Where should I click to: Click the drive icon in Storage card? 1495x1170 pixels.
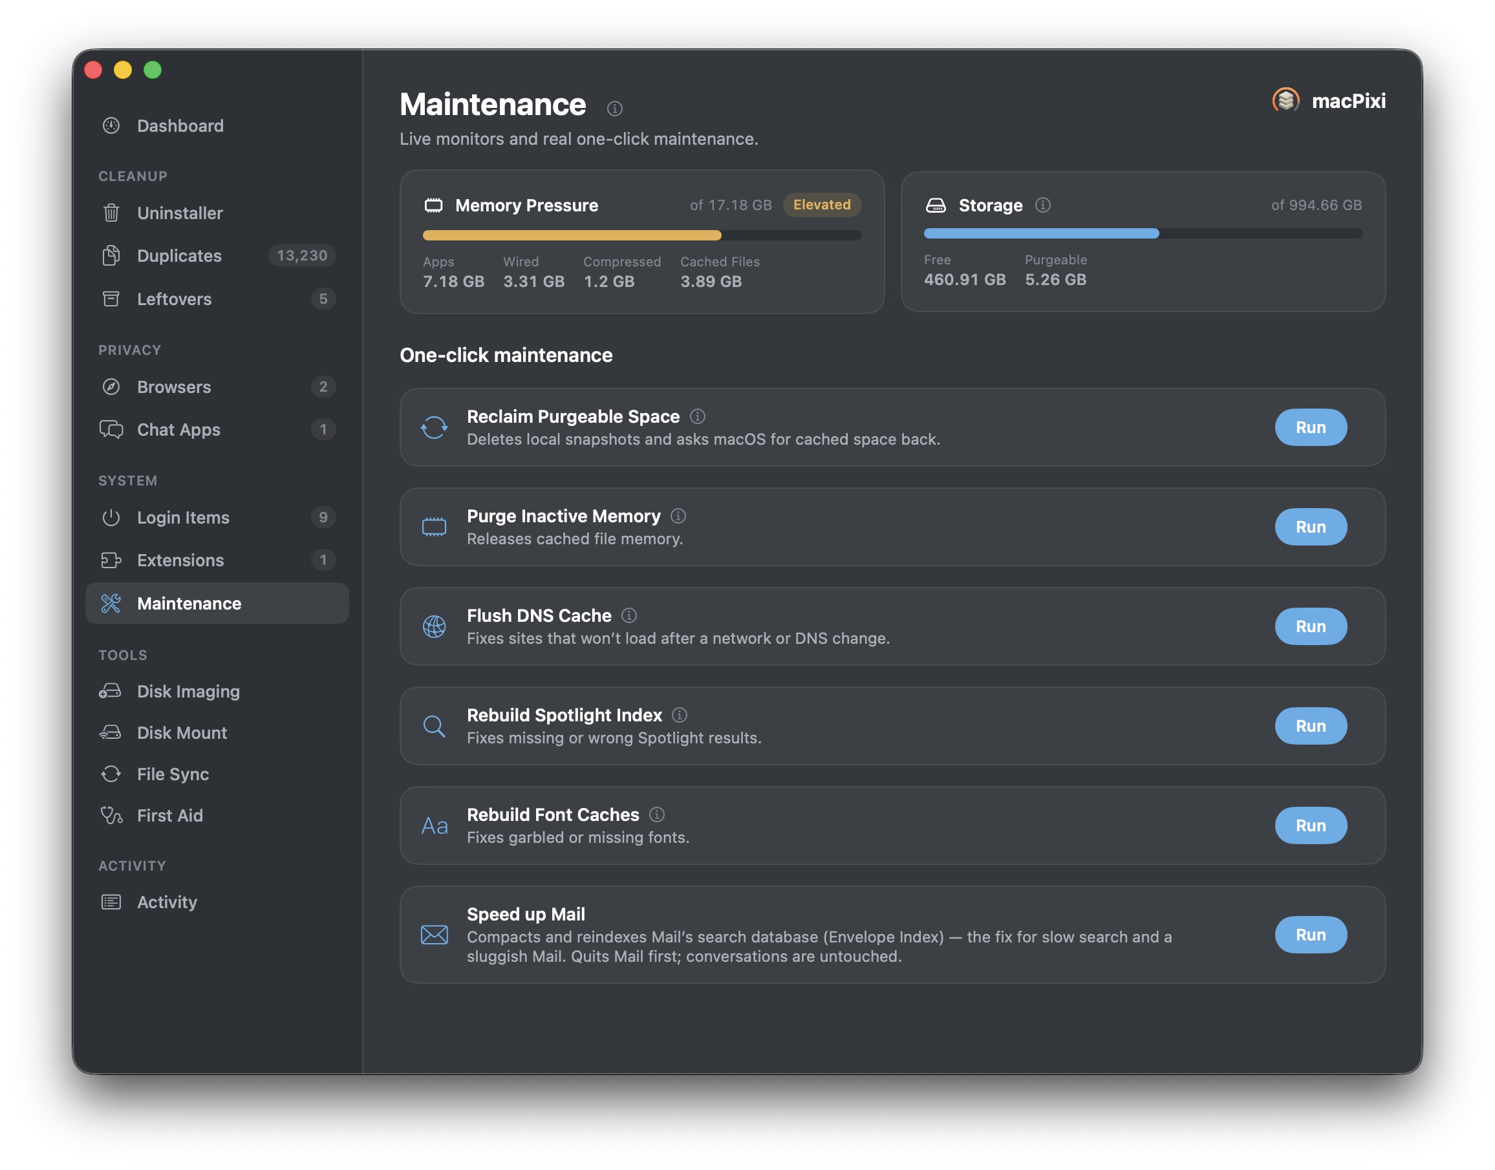tap(936, 205)
